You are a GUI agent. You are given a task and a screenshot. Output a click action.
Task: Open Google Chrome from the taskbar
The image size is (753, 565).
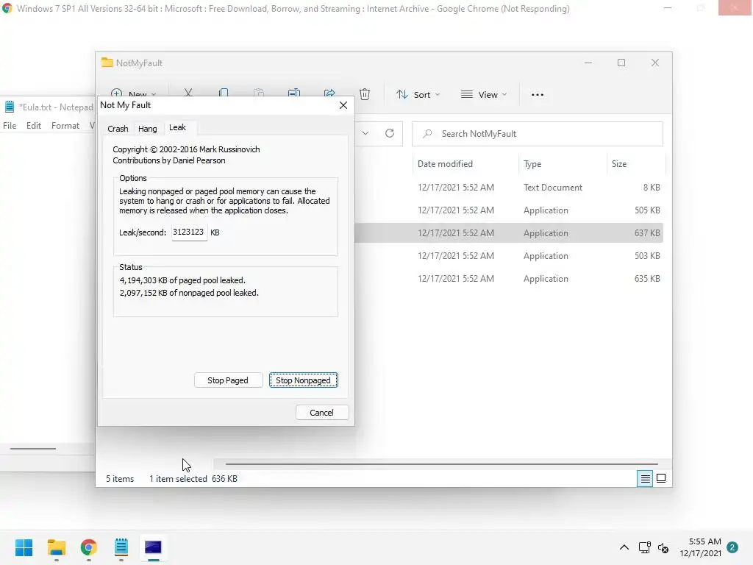click(89, 547)
